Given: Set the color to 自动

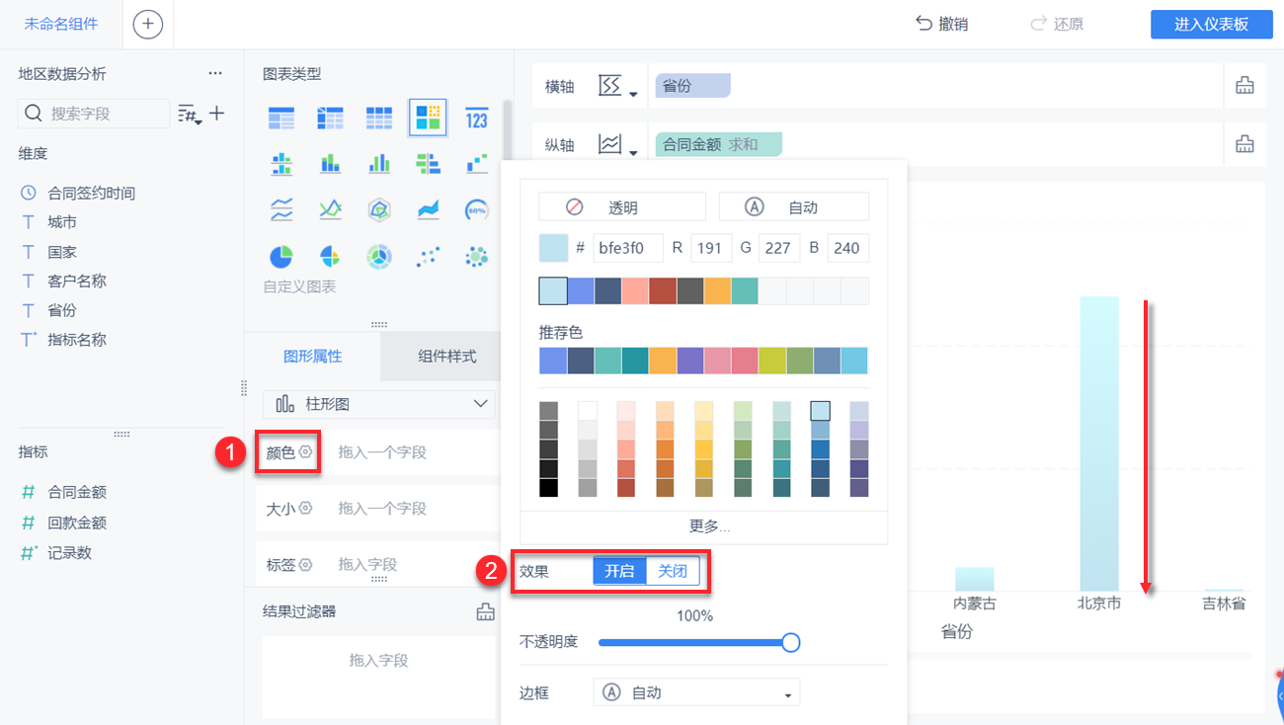Looking at the screenshot, I should [794, 206].
